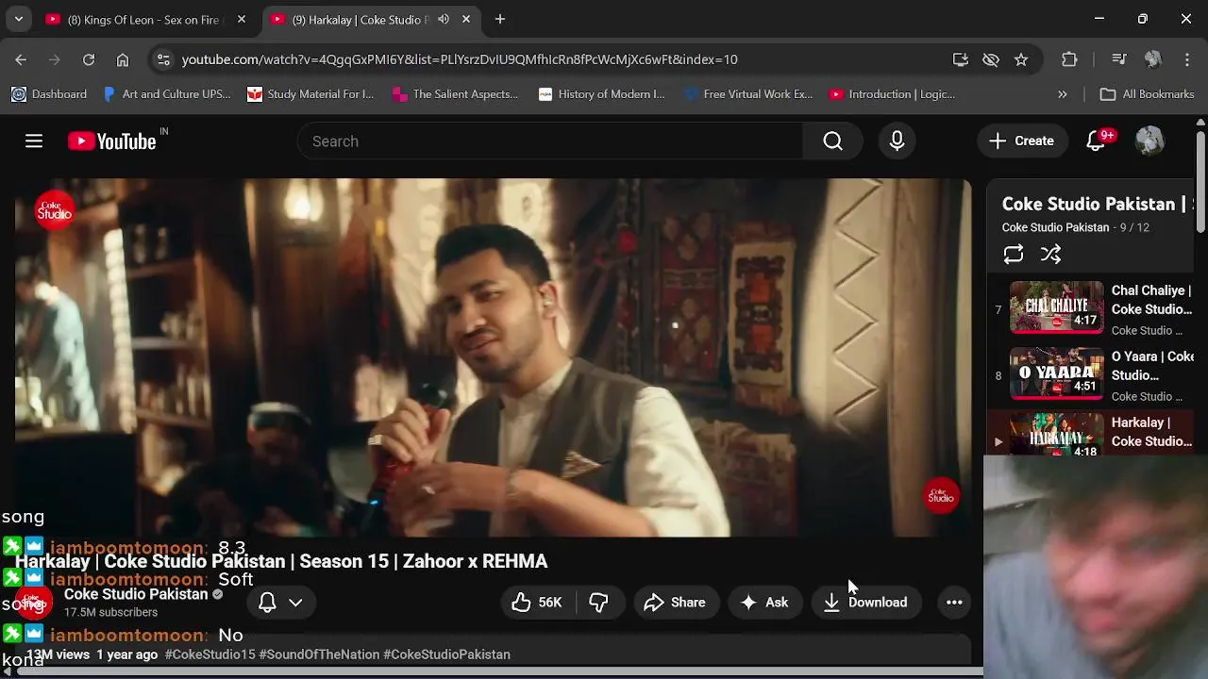Open Introduction | Logic bookmark

point(893,94)
